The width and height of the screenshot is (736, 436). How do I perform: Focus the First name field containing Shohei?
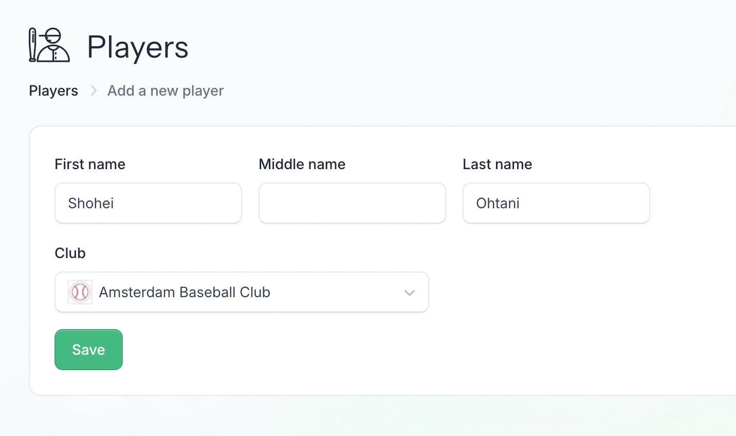148,203
